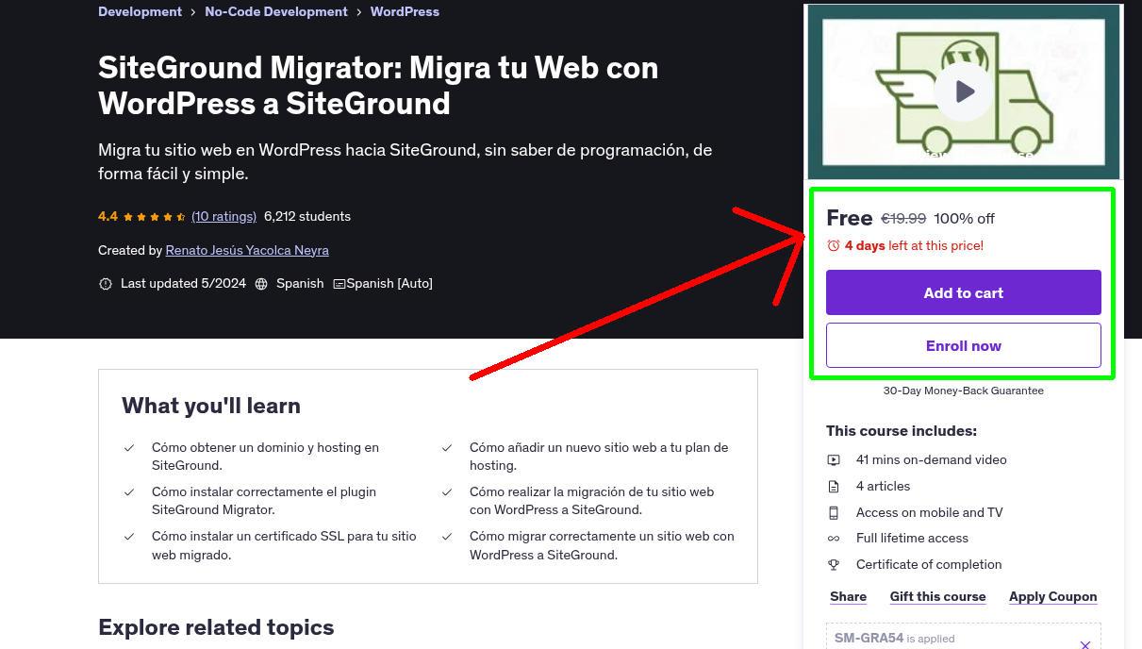Open the No-Code Development breadcrumb

tap(276, 11)
